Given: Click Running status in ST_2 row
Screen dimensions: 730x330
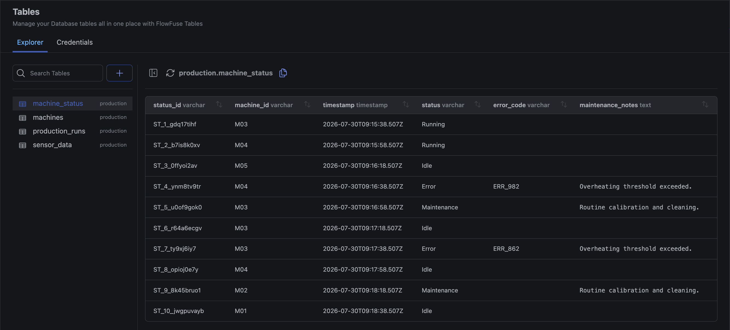Looking at the screenshot, I should [433, 145].
